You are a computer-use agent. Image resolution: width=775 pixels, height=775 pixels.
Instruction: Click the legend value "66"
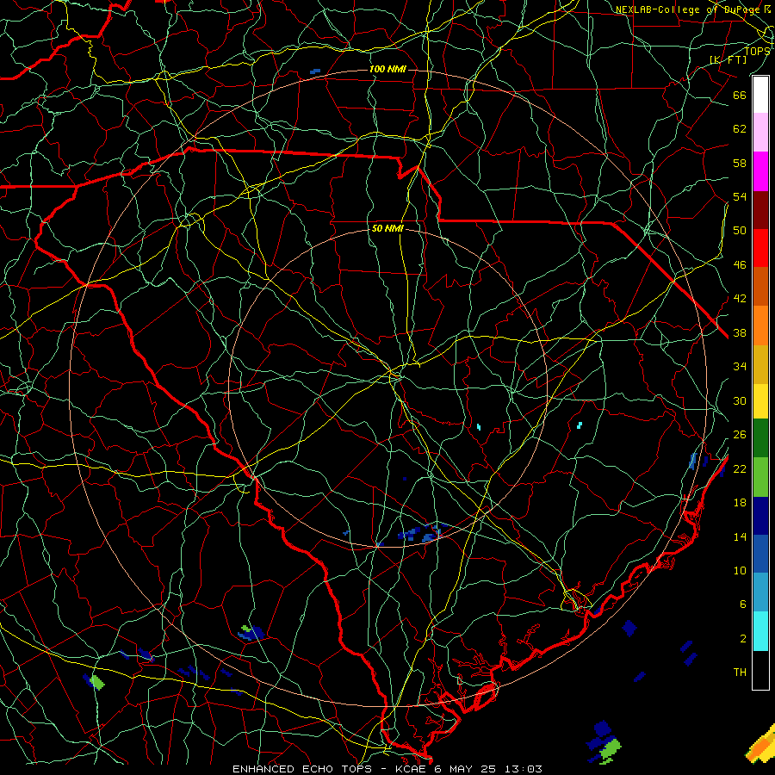[x=740, y=95]
